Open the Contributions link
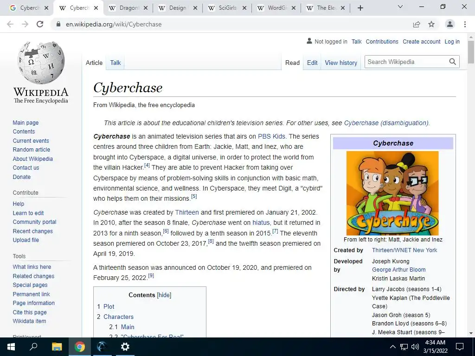The width and height of the screenshot is (475, 356). (x=382, y=41)
